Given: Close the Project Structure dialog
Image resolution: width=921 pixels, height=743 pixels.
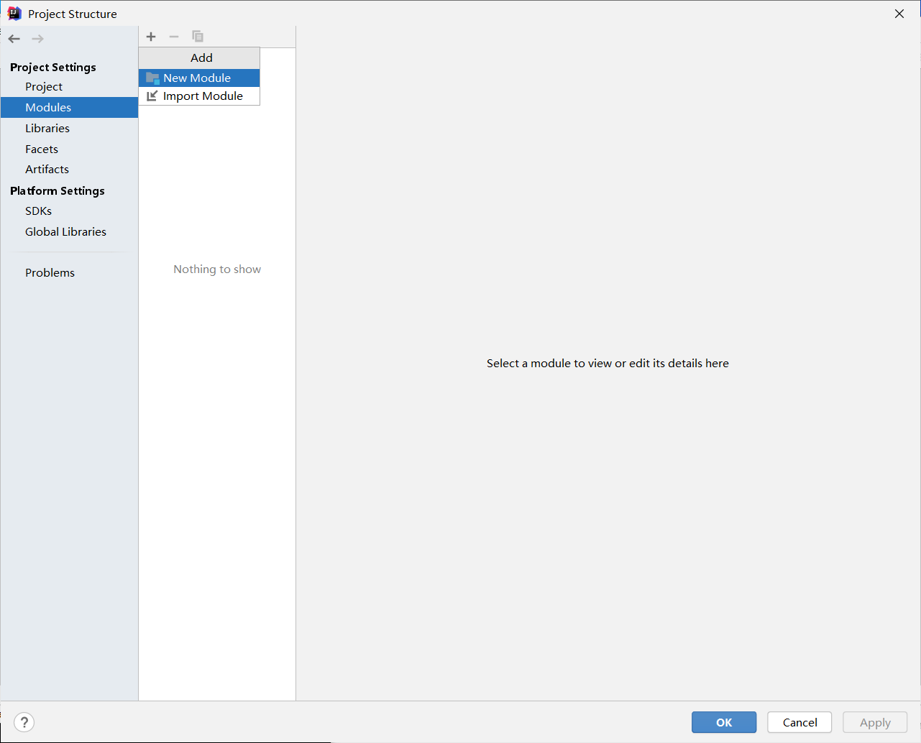Looking at the screenshot, I should (899, 14).
